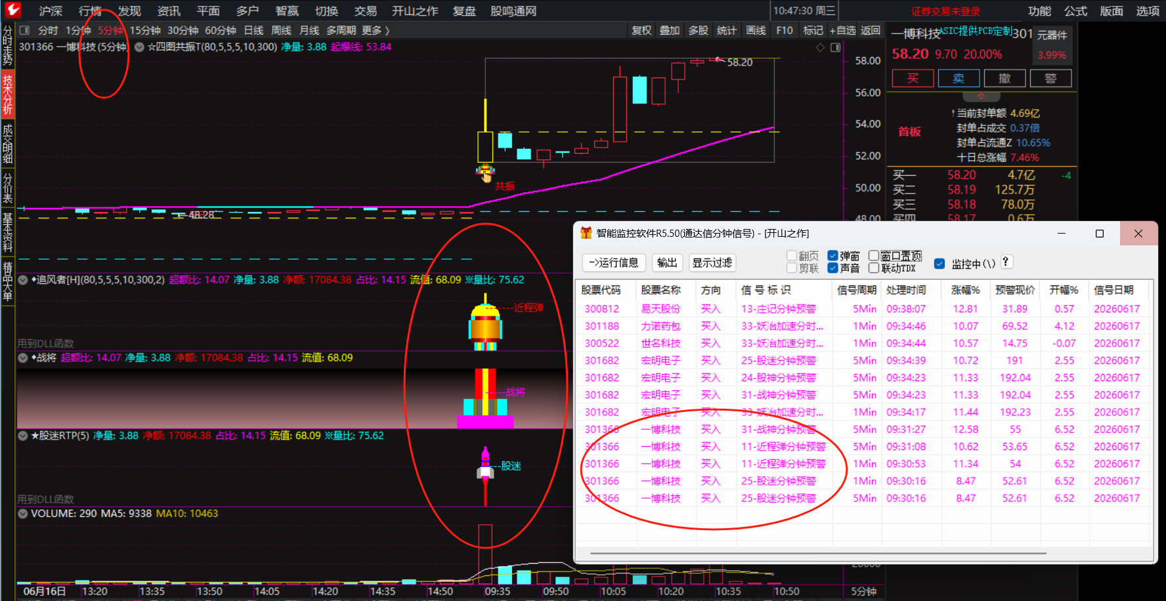The width and height of the screenshot is (1166, 601).
Task: Open 多周期 period option
Action: pyautogui.click(x=341, y=30)
